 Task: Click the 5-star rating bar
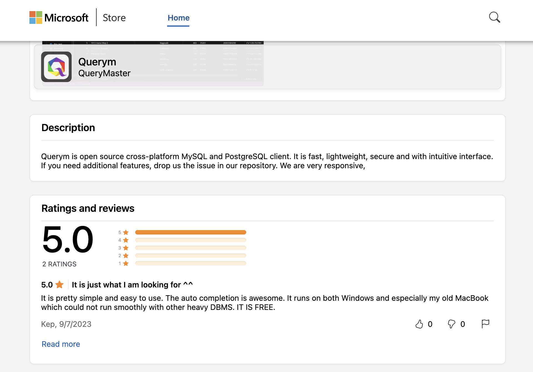pos(191,232)
